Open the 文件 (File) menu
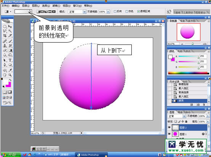Screen dimensions: 211x157 point(5,6)
